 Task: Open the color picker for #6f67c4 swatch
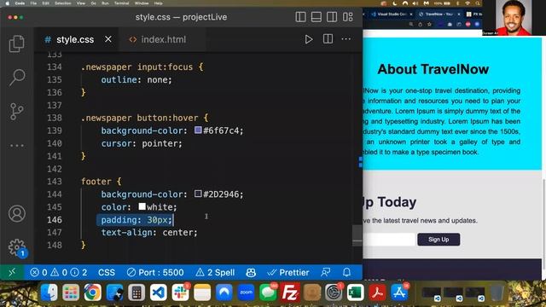(x=198, y=130)
